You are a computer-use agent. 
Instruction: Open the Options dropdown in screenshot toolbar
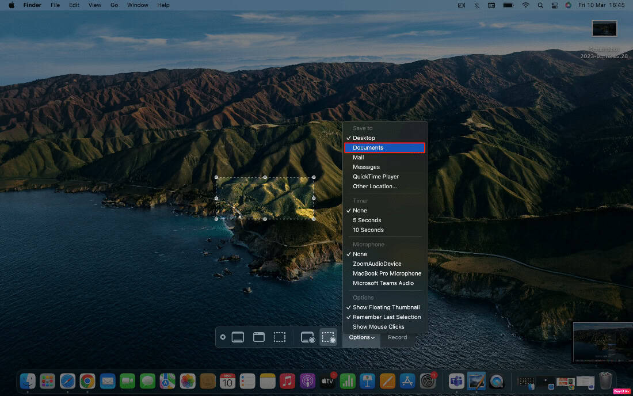(361, 337)
